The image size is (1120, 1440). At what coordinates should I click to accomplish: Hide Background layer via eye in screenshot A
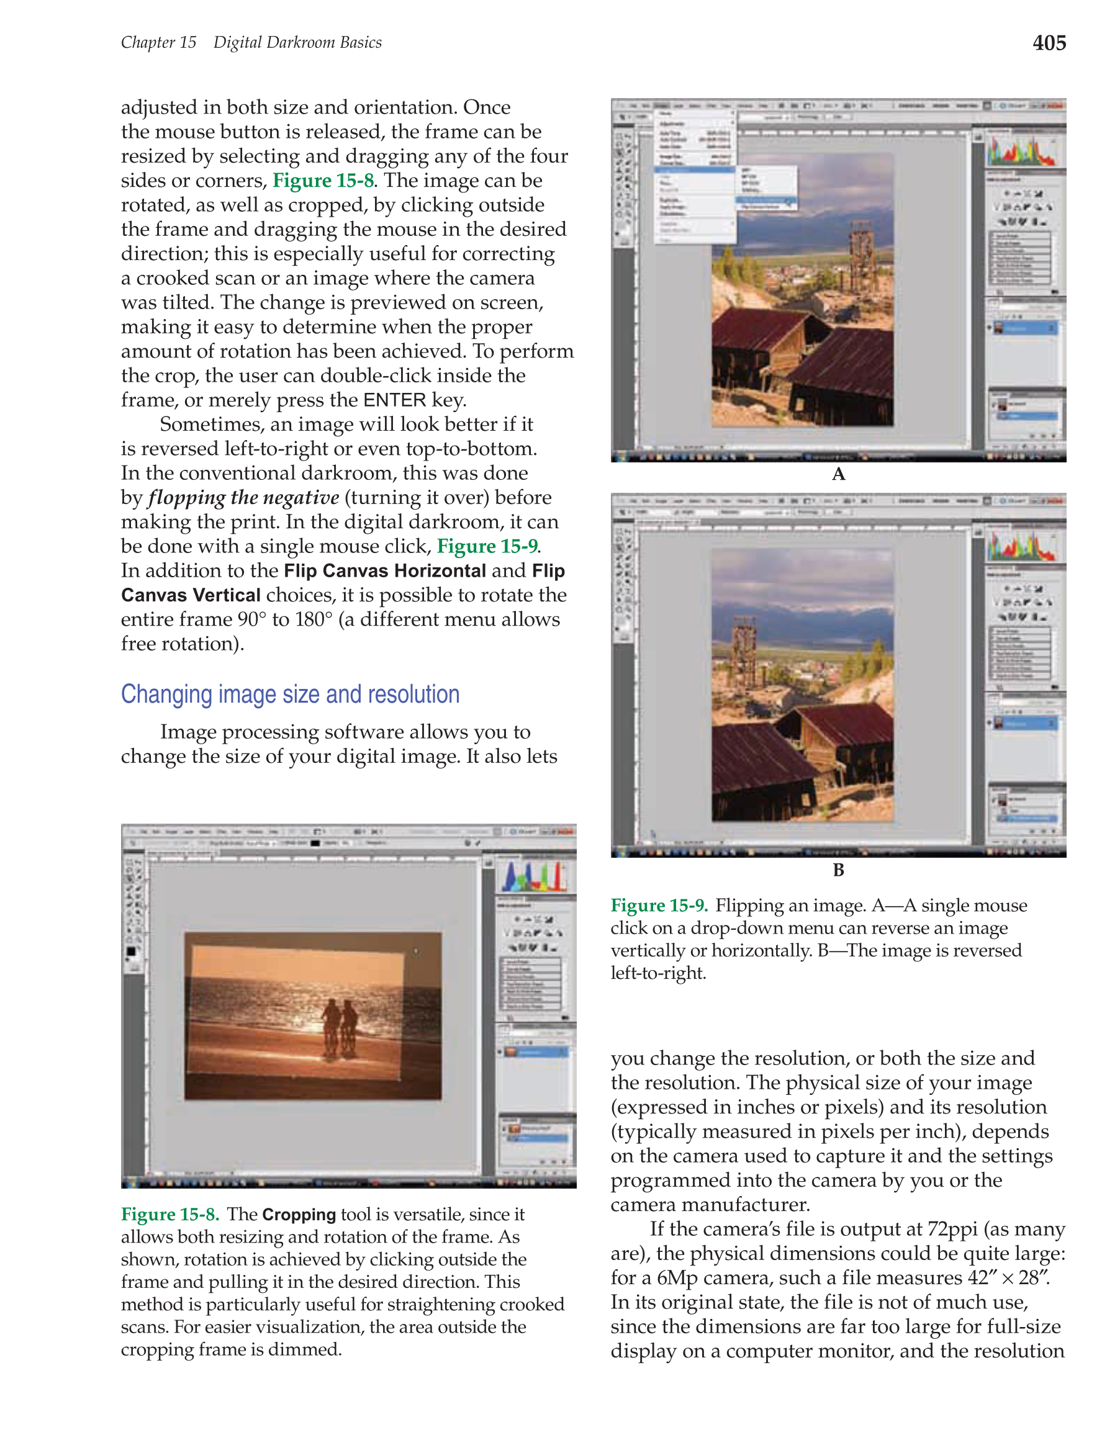pos(990,328)
